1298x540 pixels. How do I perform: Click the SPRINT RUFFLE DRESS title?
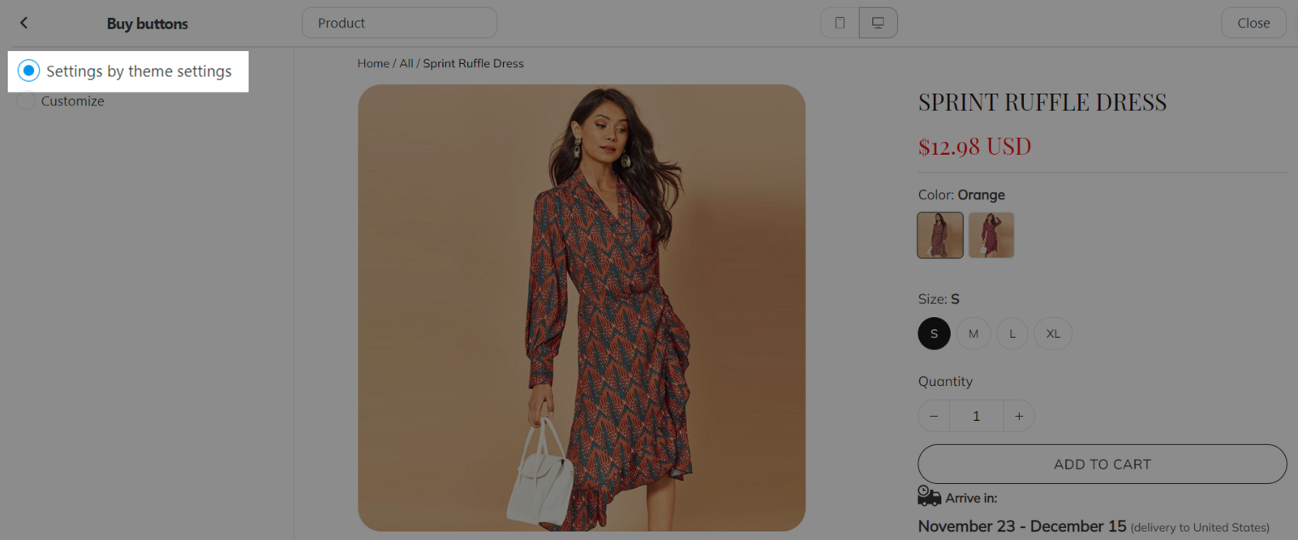(1042, 102)
